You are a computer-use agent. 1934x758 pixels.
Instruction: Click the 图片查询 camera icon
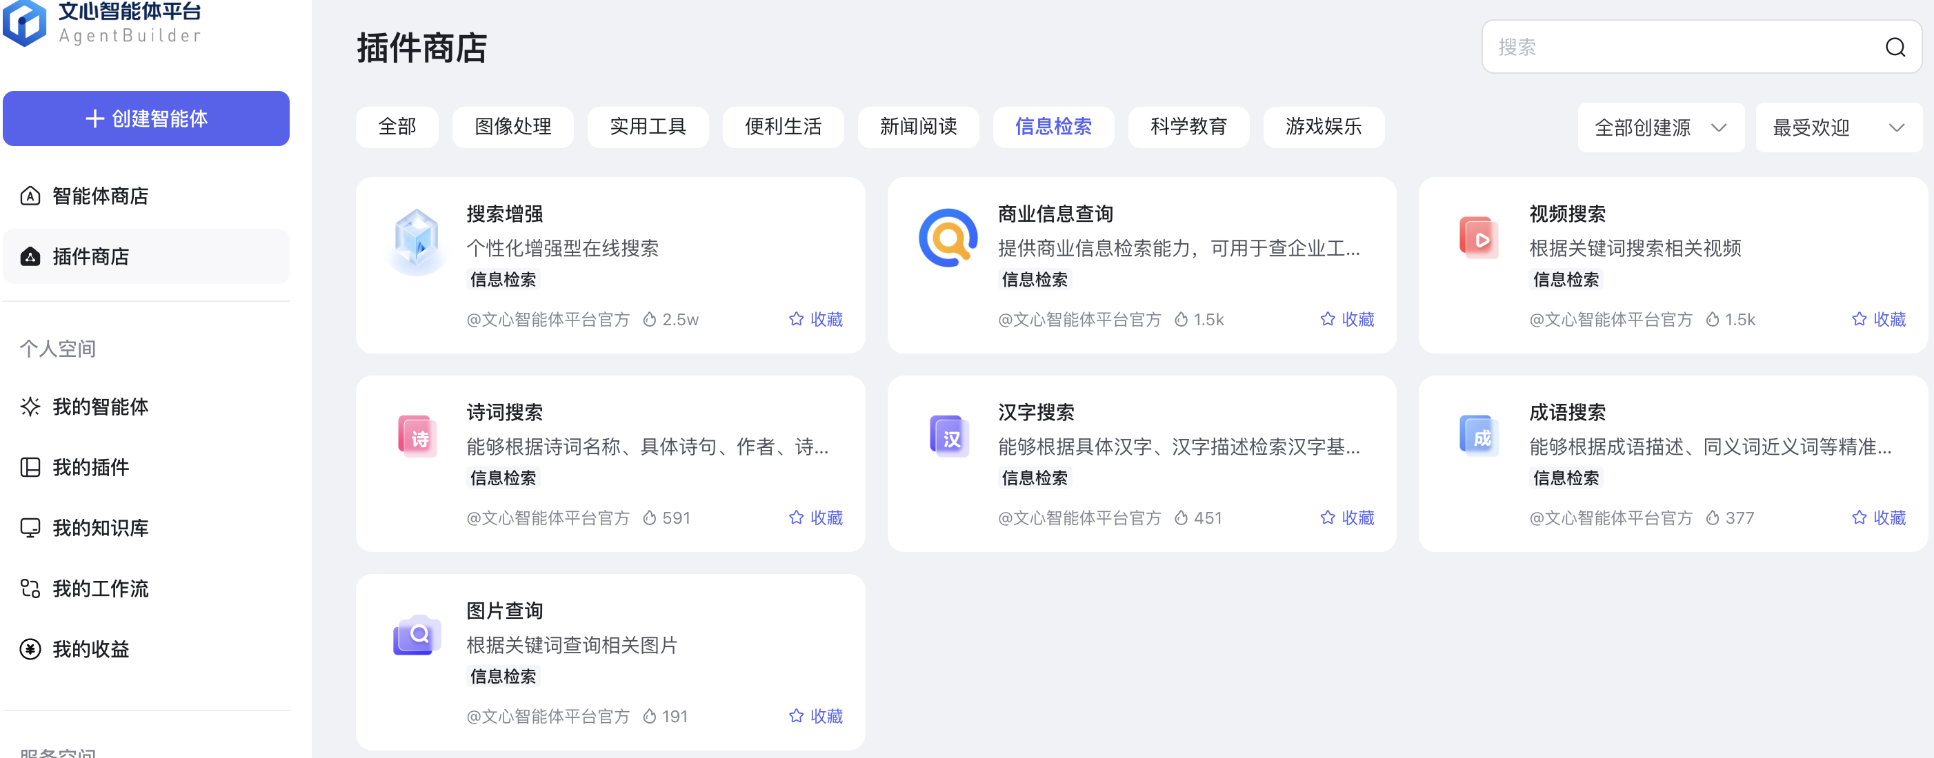417,636
